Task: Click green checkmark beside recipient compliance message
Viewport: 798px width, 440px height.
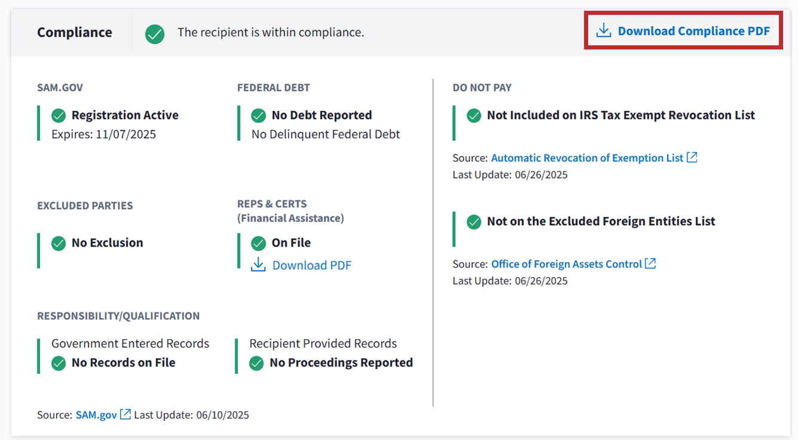Action: (155, 33)
